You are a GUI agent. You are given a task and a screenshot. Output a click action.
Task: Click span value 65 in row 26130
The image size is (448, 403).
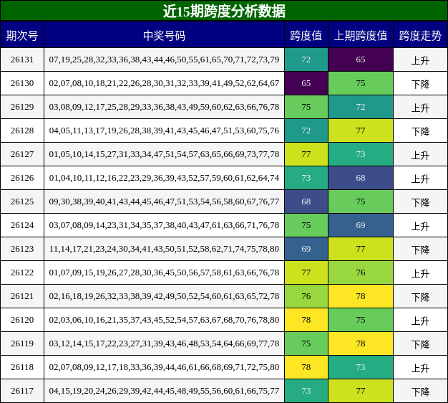point(306,83)
